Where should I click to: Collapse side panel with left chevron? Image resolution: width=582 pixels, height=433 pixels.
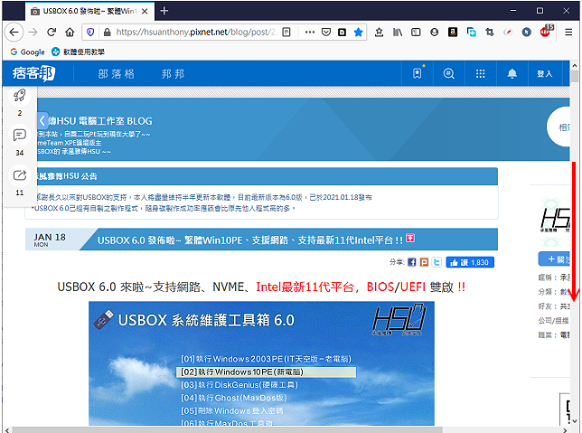(42, 120)
